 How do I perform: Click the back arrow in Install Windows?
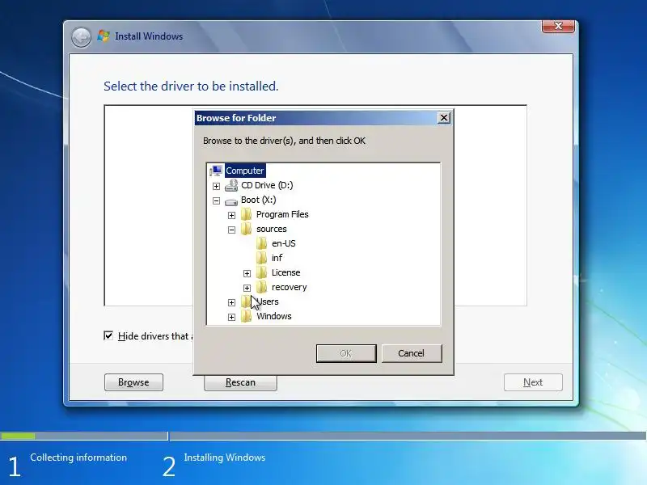coord(81,37)
